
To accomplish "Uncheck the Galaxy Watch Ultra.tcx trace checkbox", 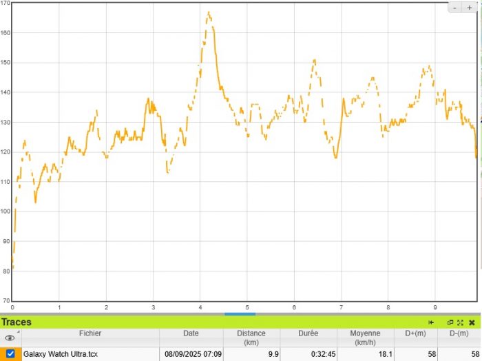I will [x=10, y=354].
